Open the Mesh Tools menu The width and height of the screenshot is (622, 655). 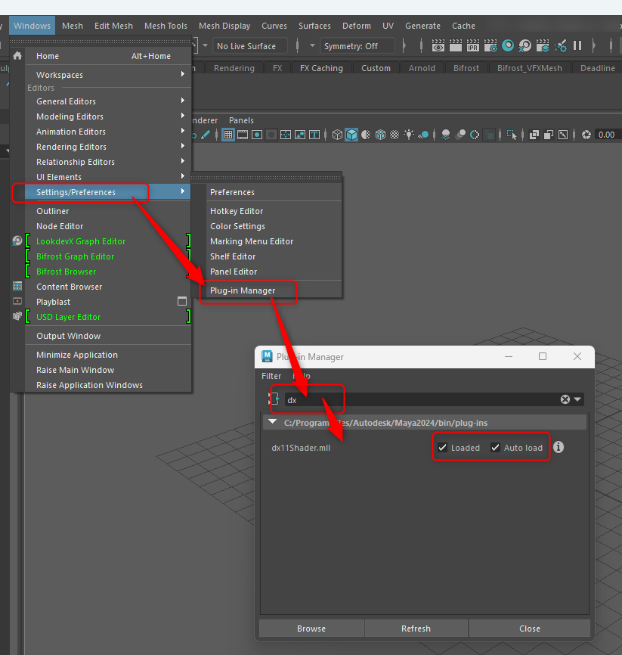point(166,26)
